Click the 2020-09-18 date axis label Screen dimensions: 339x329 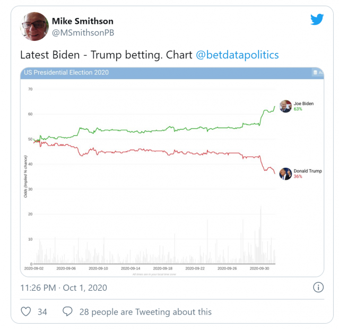point(163,269)
